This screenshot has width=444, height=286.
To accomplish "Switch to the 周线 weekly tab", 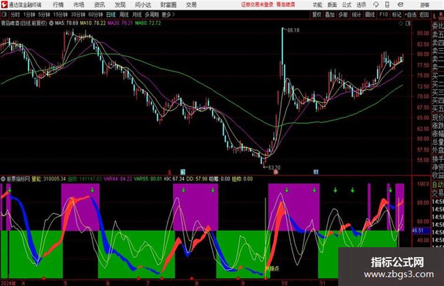I will (x=124, y=15).
